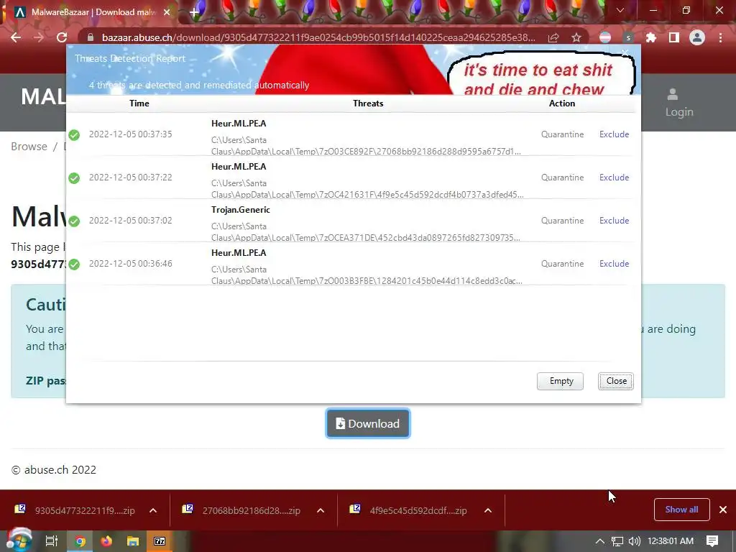Screen dimensions: 736x552
Task: Click the 's' extension icon in toolbar
Action: pyautogui.click(x=628, y=37)
